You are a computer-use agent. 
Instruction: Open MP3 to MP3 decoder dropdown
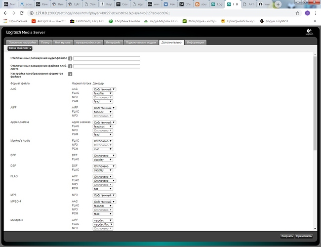click(x=104, y=195)
